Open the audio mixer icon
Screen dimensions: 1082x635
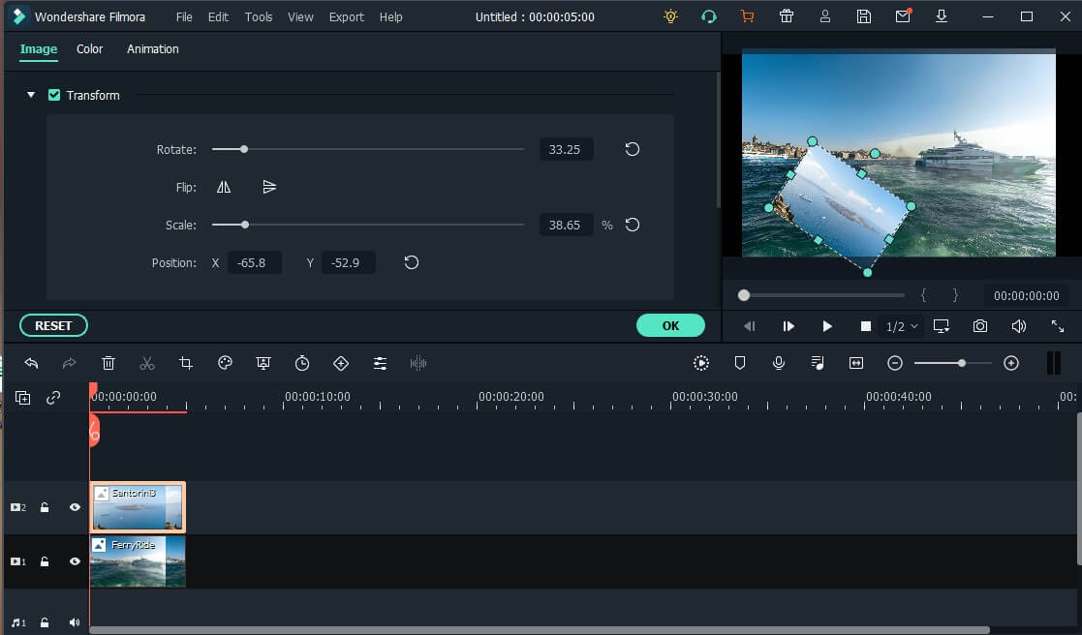pos(817,363)
